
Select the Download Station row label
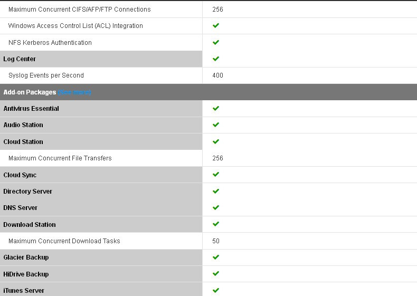pos(30,225)
